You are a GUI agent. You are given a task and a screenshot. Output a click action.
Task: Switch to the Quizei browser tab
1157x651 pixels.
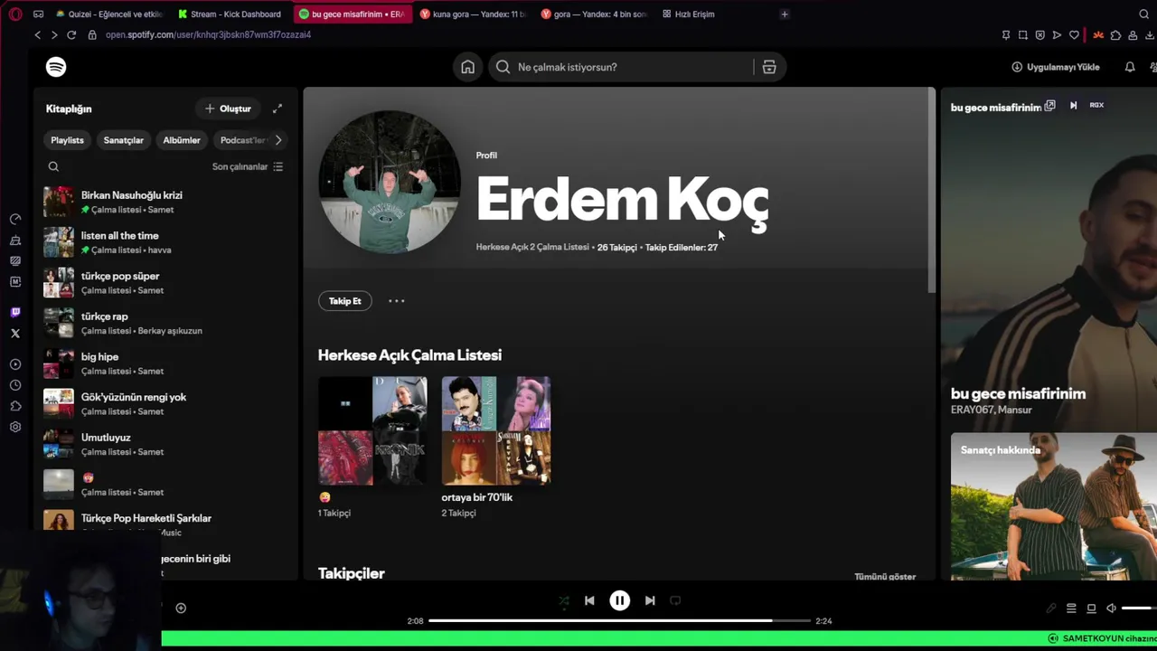108,14
